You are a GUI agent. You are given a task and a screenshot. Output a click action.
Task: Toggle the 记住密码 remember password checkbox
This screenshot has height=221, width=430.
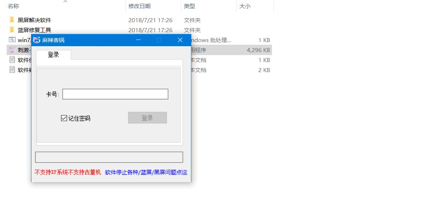(x=63, y=118)
